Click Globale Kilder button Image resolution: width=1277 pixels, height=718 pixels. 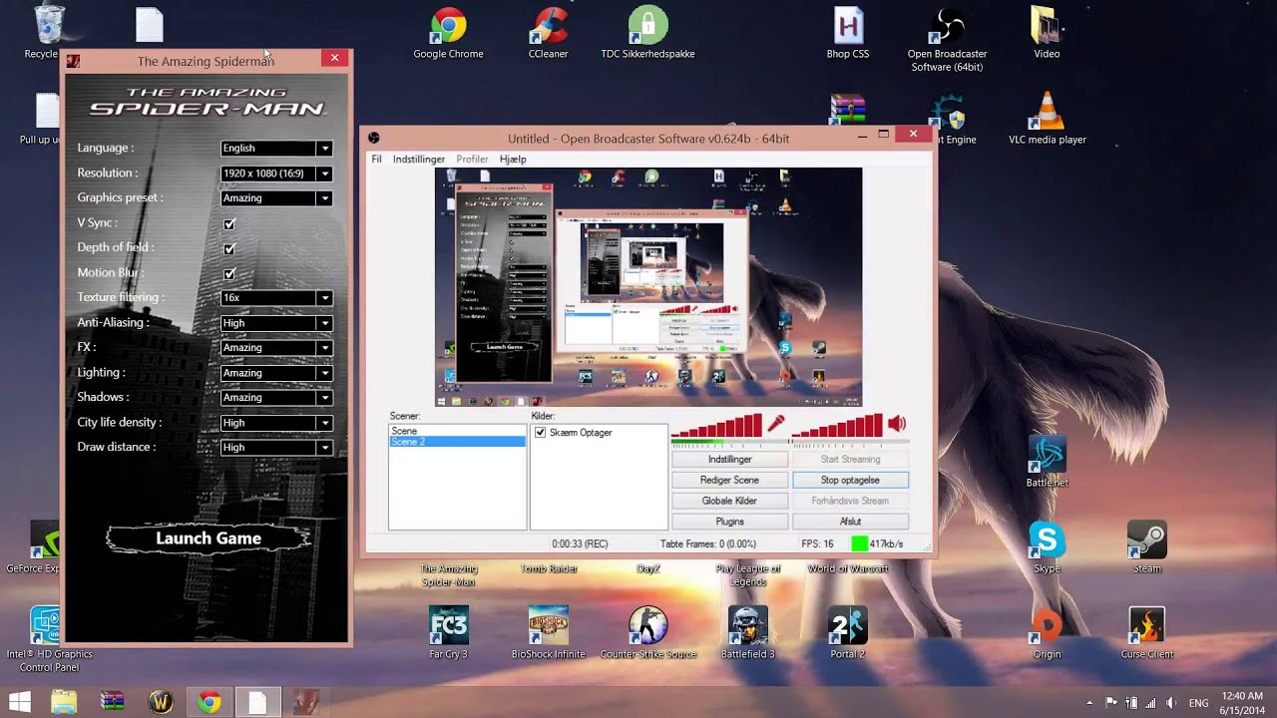point(729,501)
